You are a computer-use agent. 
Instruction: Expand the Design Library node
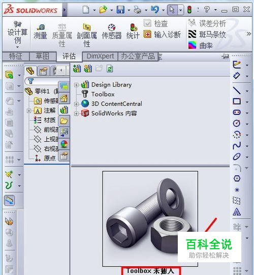tap(76, 85)
